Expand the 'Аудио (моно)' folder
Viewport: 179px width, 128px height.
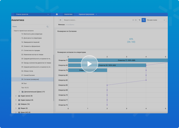16,96
